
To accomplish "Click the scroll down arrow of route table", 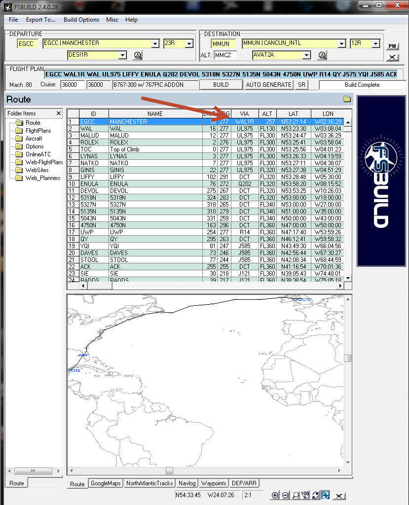I will (348, 278).
